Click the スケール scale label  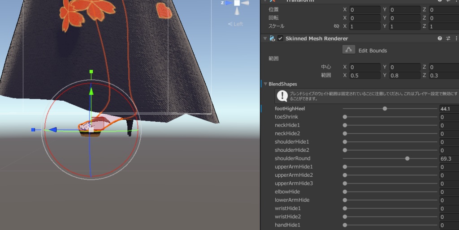tap(276, 26)
